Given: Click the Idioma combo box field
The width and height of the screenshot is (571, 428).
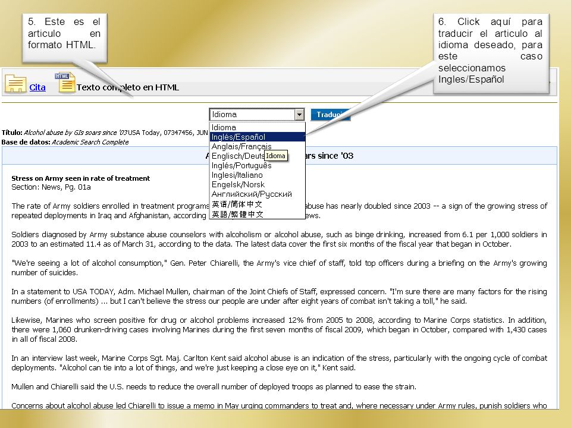Looking at the screenshot, I should [x=257, y=115].
